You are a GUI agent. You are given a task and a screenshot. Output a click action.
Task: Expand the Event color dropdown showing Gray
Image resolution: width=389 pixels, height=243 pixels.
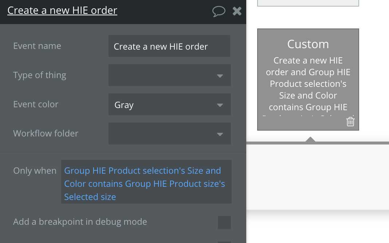click(x=169, y=105)
